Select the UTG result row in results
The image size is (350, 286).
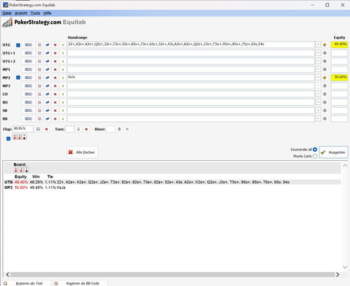pos(172,182)
